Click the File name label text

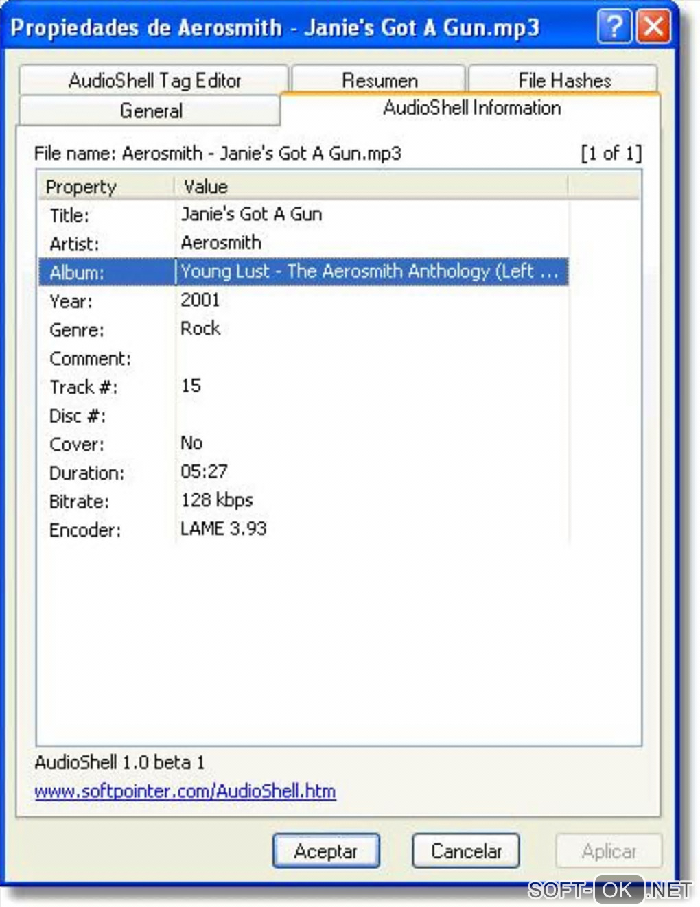pyautogui.click(x=218, y=153)
